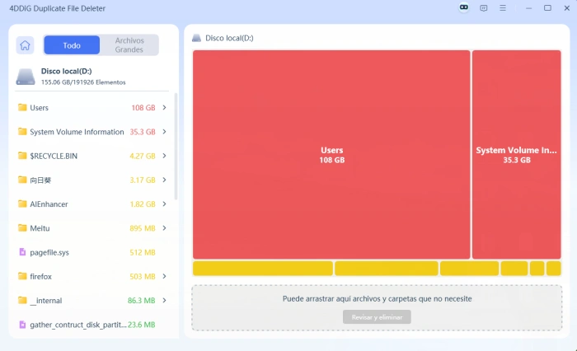Expand System Volume Information chevron

click(165, 132)
